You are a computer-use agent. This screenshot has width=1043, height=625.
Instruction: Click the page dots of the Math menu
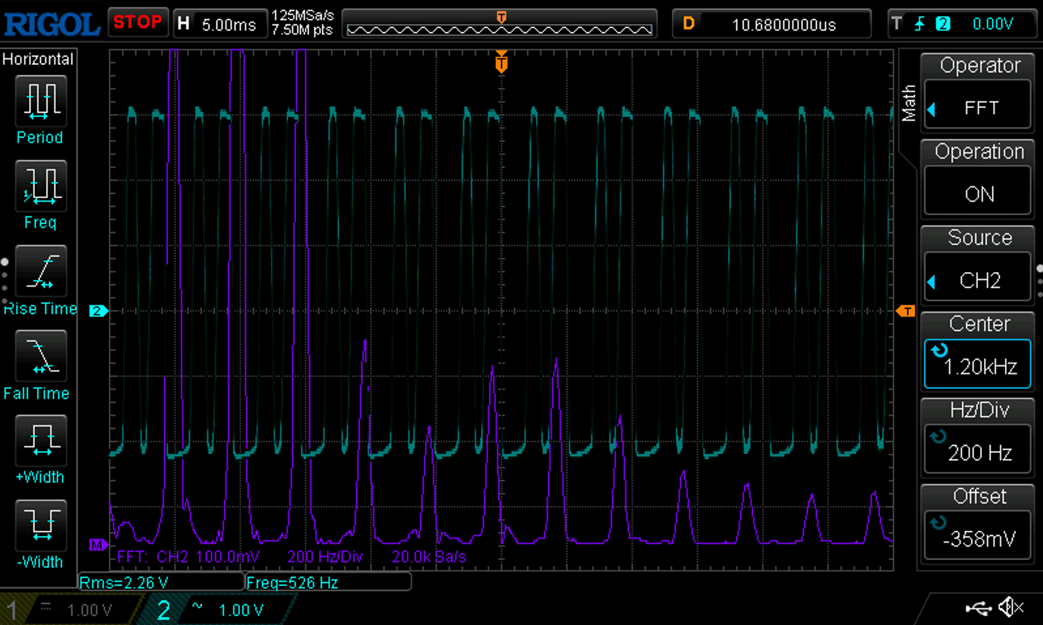[x=1040, y=281]
